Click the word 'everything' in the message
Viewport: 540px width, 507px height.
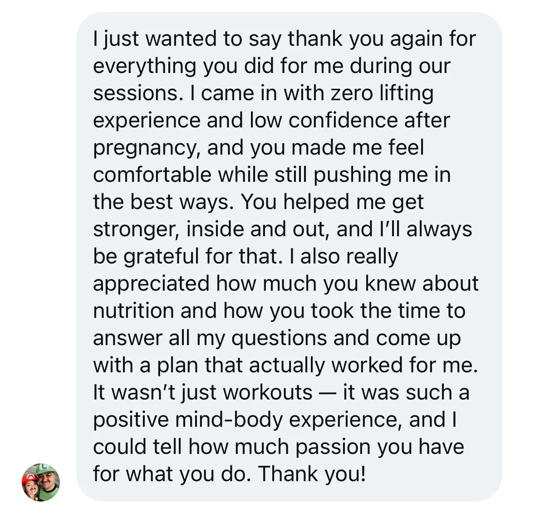[145, 66]
